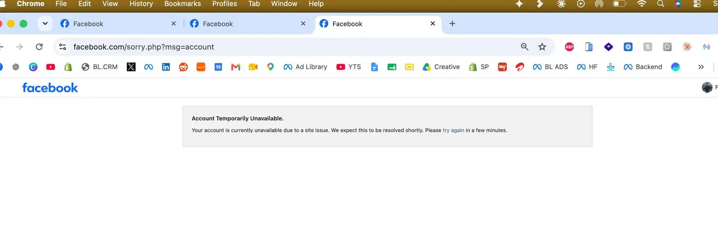718x231 pixels.
Task: Click the URL address field
Action: 292,47
